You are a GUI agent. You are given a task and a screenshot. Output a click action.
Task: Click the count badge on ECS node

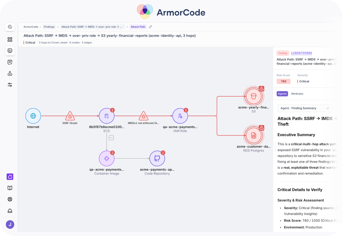(112, 110)
